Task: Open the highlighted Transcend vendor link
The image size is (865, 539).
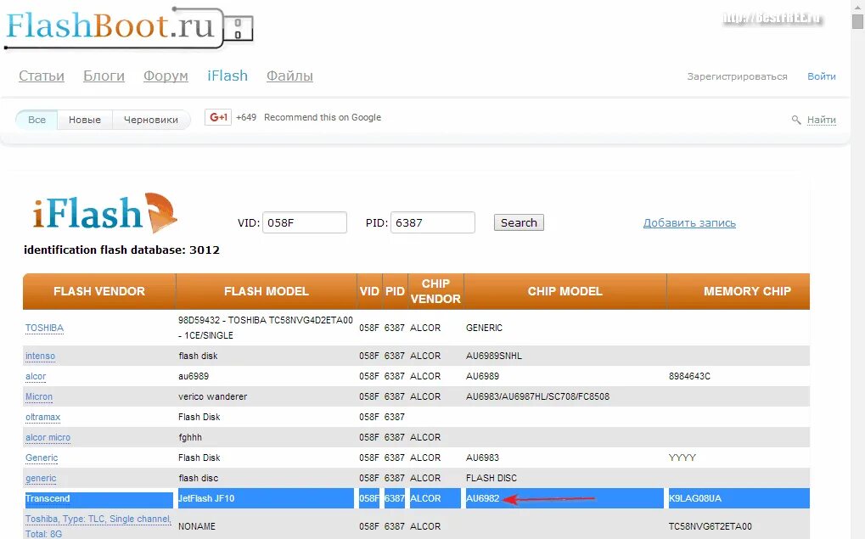Action: point(48,499)
